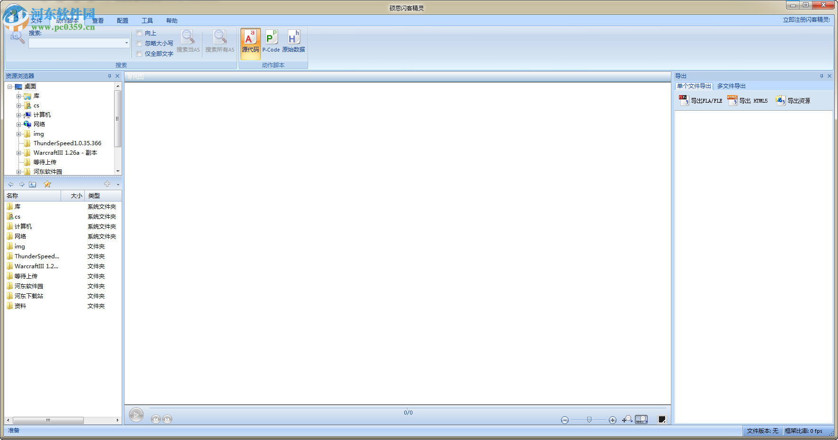
Task: Open the 配置 menu
Action: (x=123, y=21)
